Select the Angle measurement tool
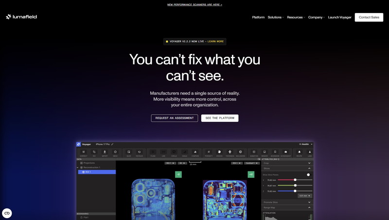This screenshot has width=389, height=220. [x=185, y=153]
